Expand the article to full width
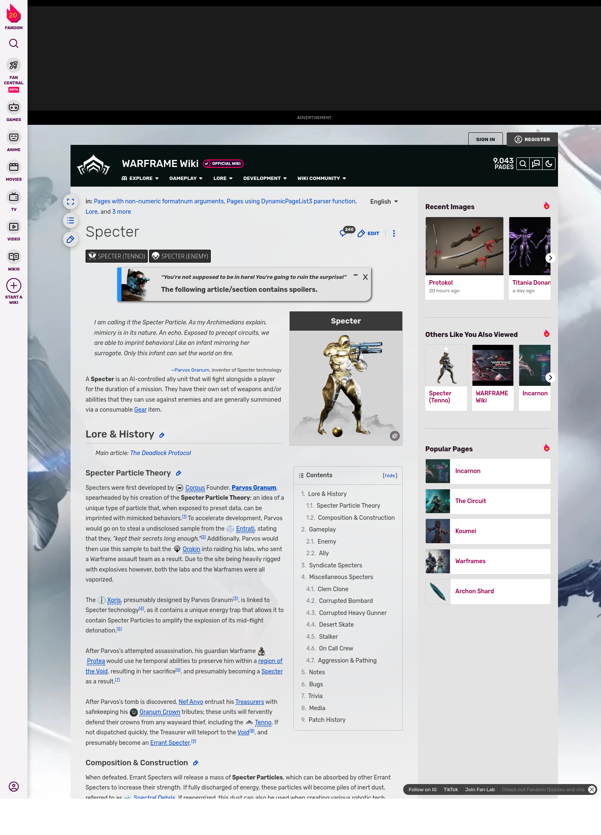Screen dimensions: 601x835 [71, 202]
